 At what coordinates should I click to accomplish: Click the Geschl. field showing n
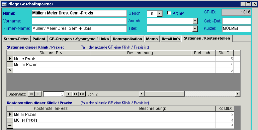152,14
